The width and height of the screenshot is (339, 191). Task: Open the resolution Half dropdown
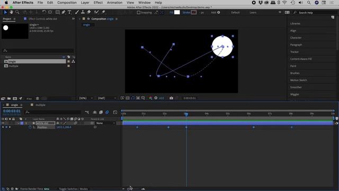(107, 98)
